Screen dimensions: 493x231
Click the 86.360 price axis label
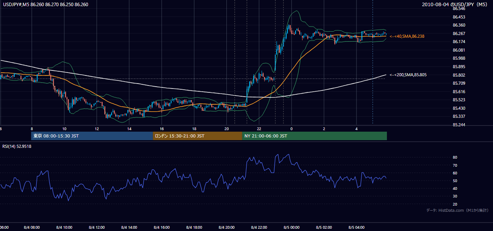pyautogui.click(x=459, y=25)
